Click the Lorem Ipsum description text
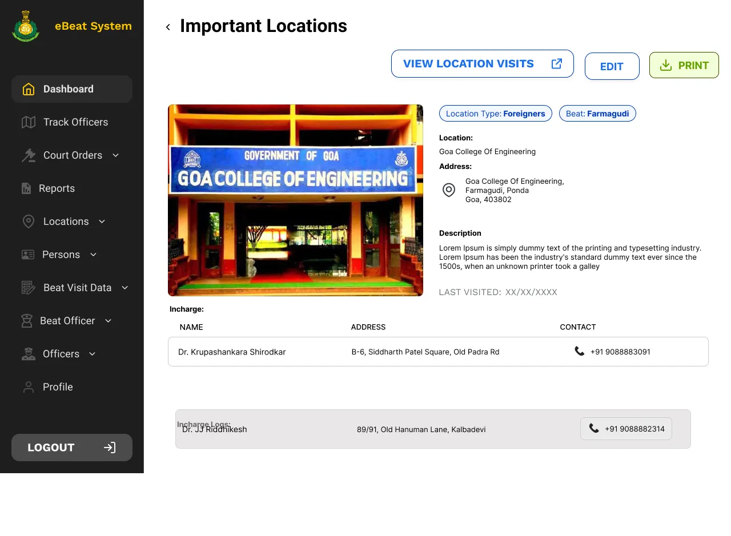 (x=570, y=257)
